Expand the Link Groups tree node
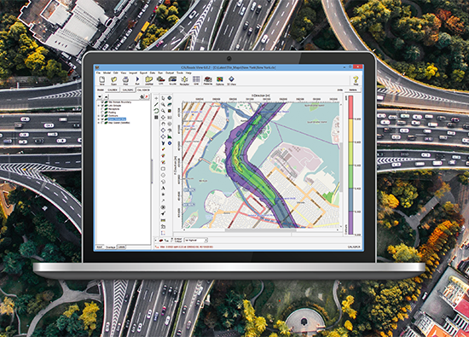469x337 pixels. pyautogui.click(x=99, y=106)
